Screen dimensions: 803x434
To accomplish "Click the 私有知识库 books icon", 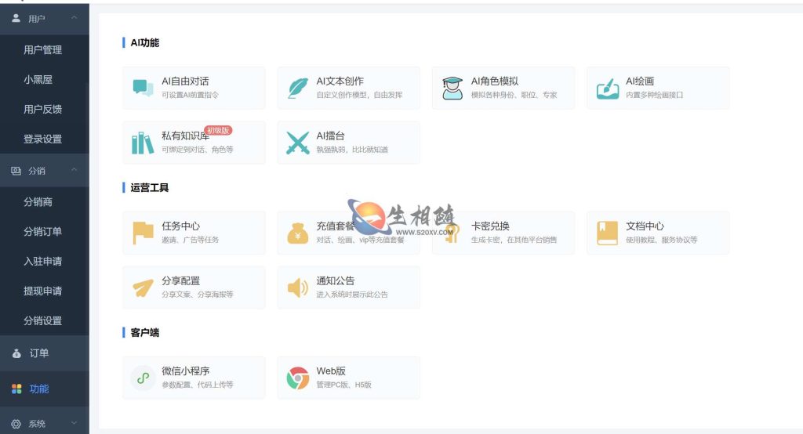I will [x=143, y=143].
